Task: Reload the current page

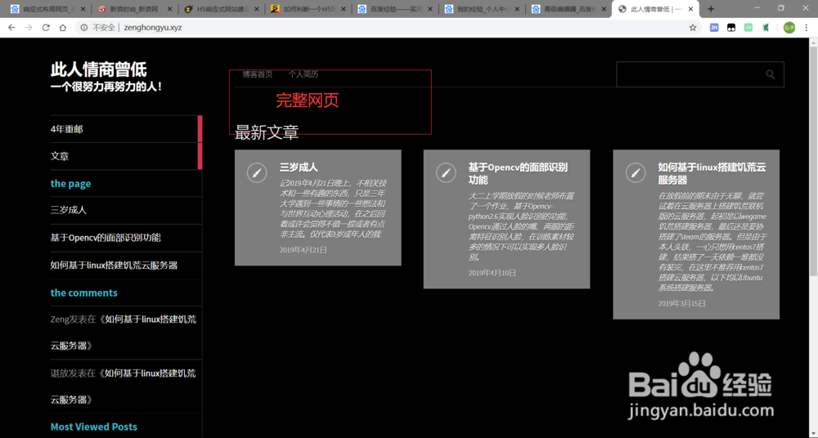Action: (46, 28)
